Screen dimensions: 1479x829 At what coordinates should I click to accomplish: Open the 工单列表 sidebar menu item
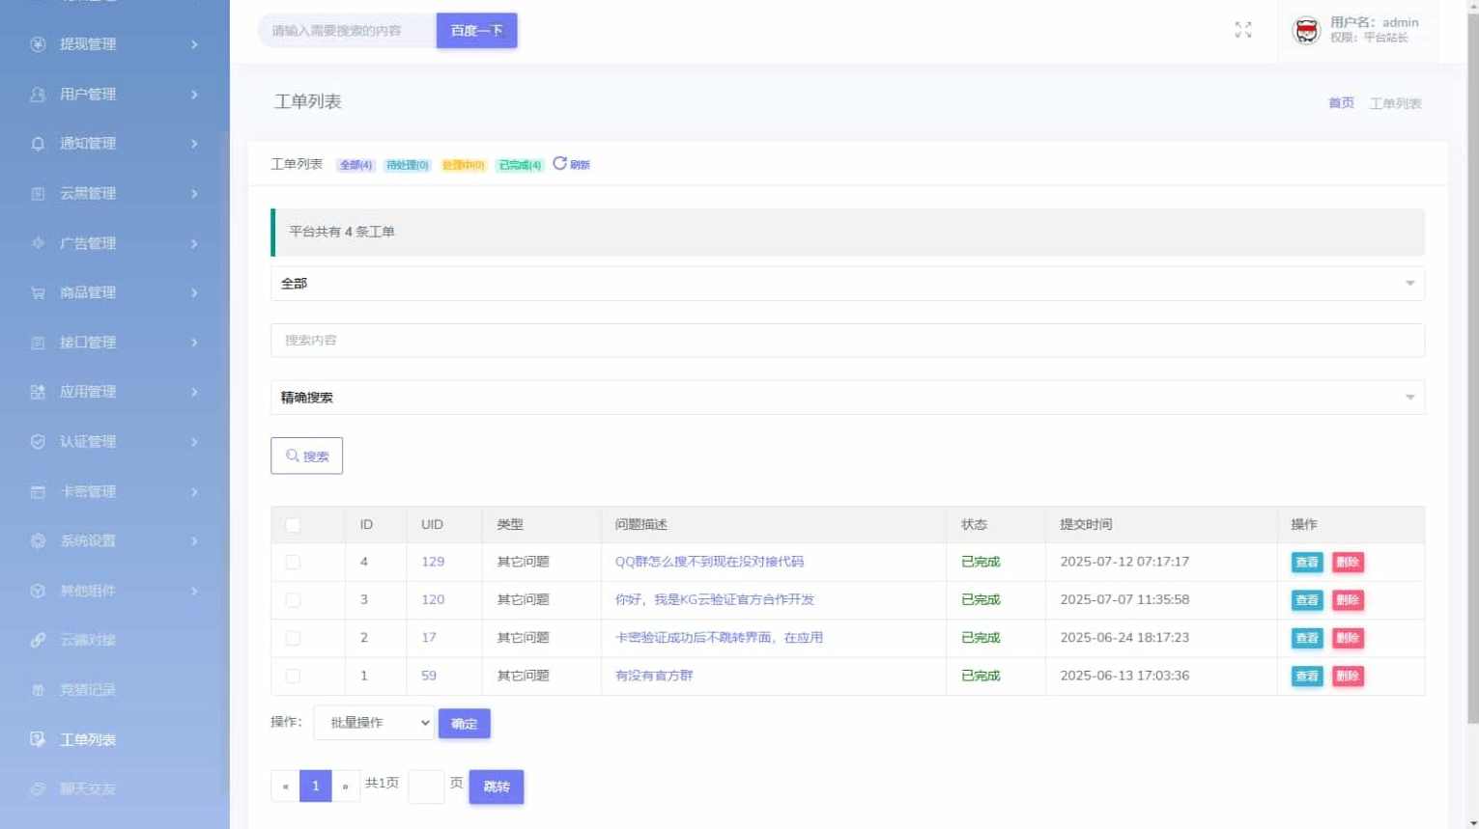click(88, 740)
